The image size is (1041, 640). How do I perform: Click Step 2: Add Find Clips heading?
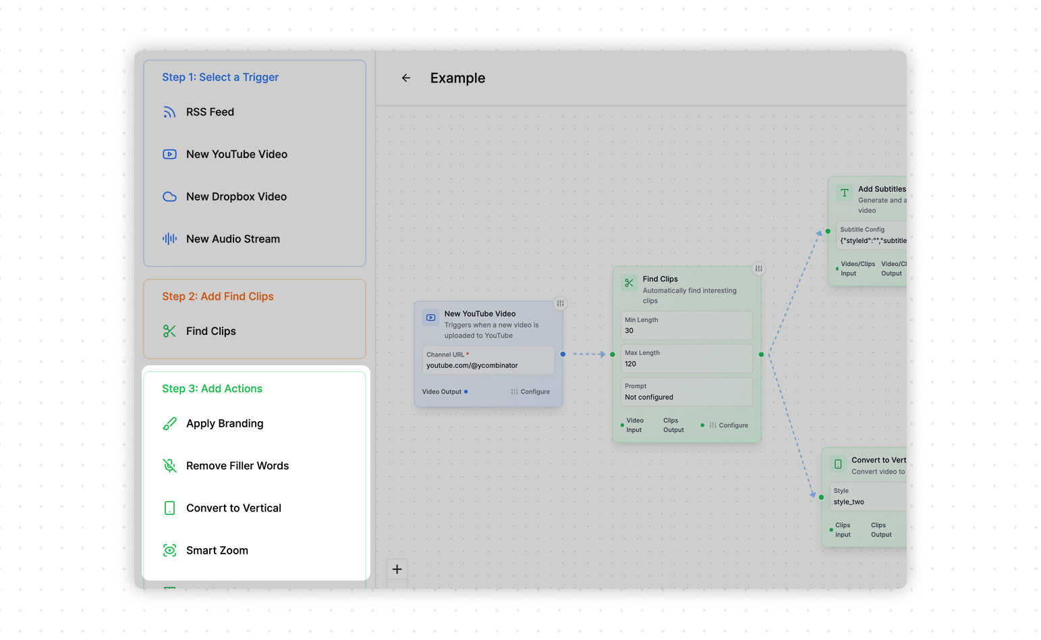pyautogui.click(x=218, y=297)
